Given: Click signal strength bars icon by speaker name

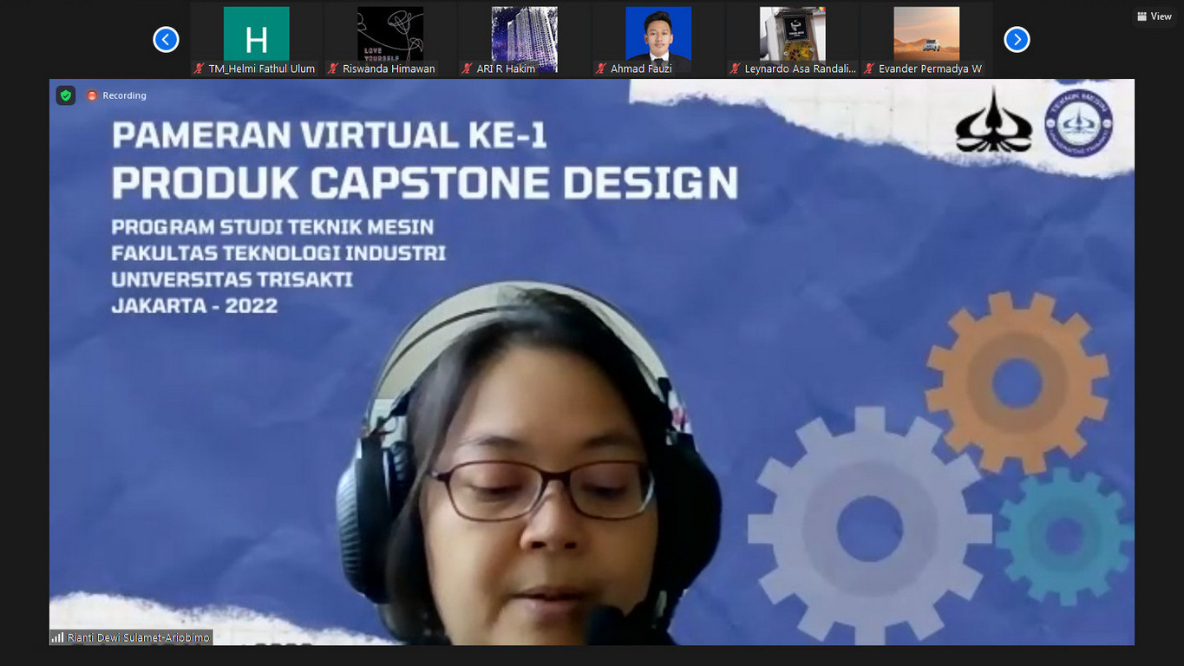Looking at the screenshot, I should [58, 637].
